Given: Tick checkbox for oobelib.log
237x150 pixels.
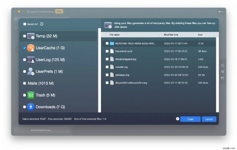Looking at the screenshot, I should point(107,67).
